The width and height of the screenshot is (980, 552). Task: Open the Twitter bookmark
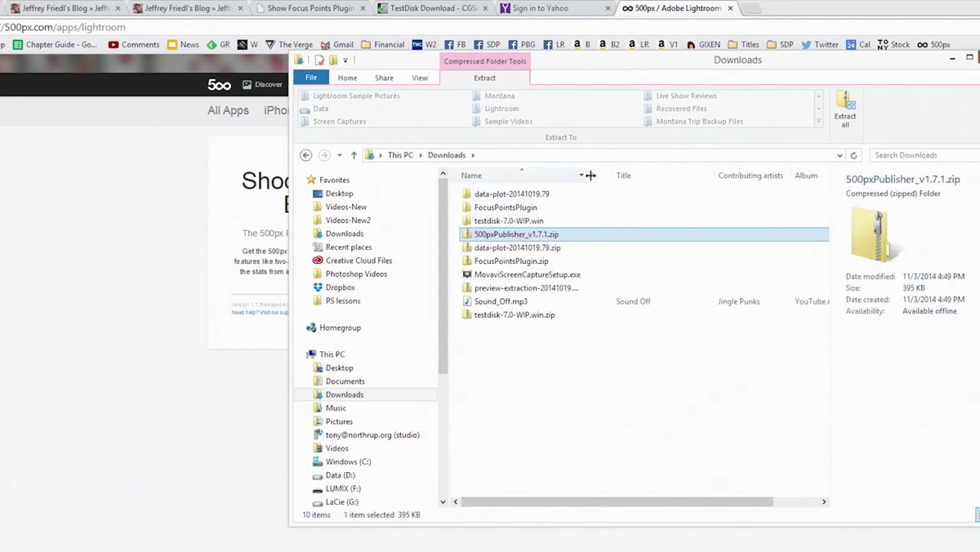819,45
